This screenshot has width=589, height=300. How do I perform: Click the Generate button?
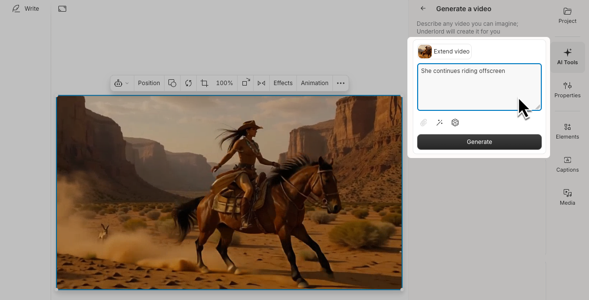tap(479, 142)
